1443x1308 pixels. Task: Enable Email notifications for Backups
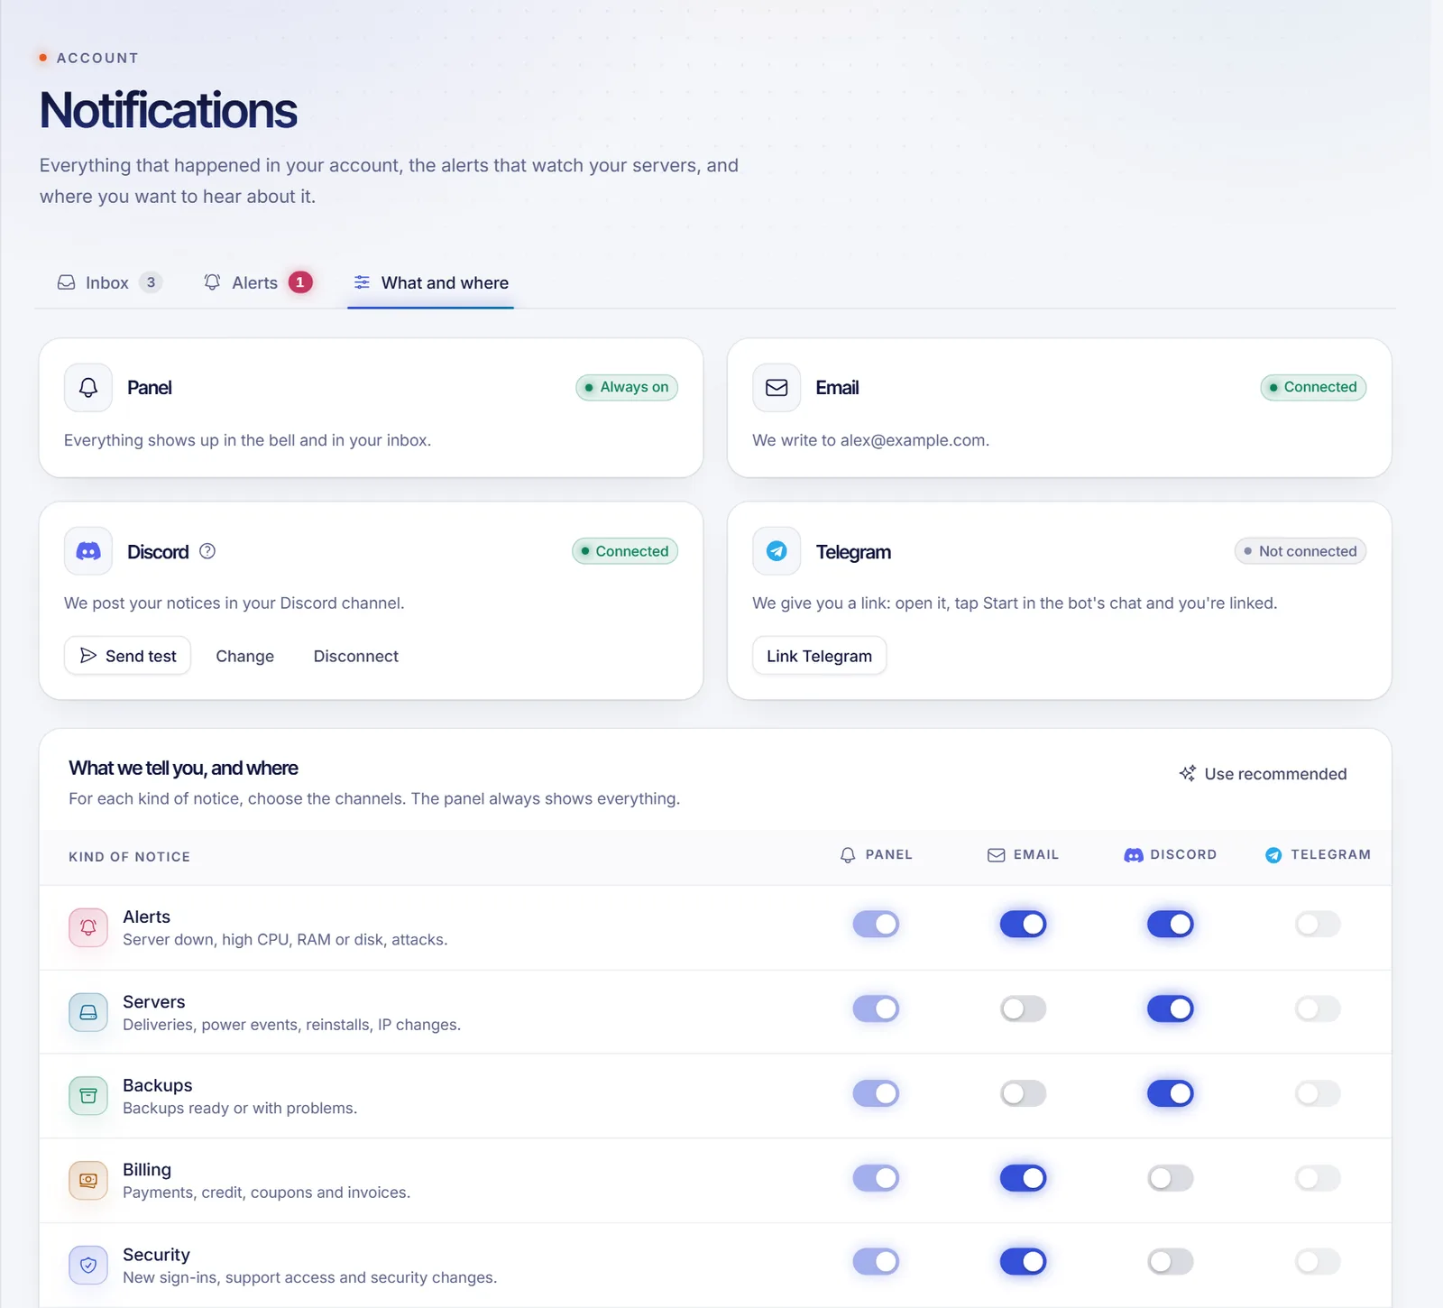point(1023,1093)
